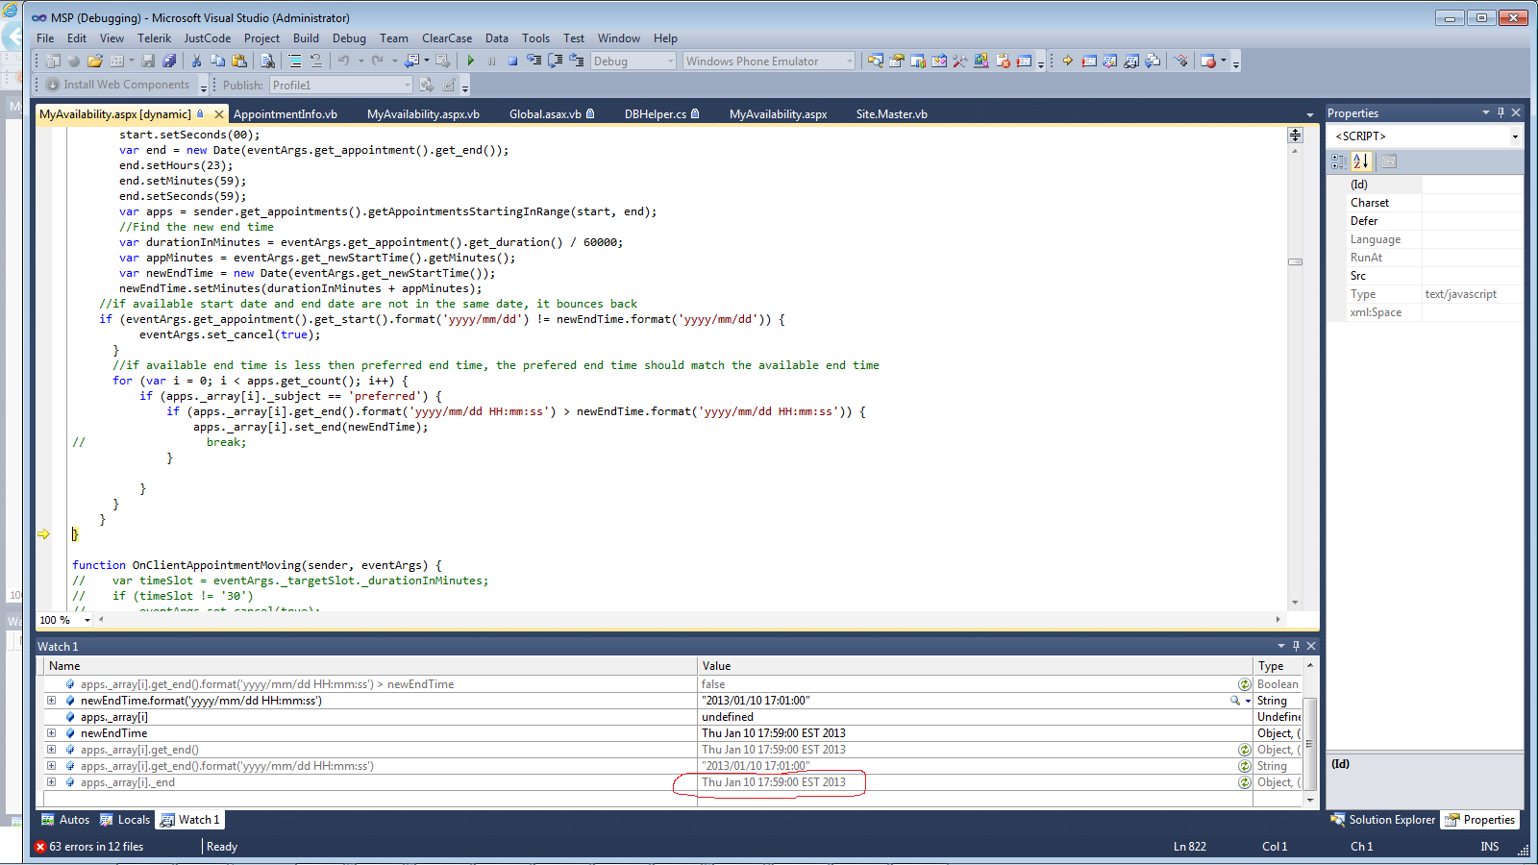Open the Watch 1 window options dropdown
This screenshot has height=865, width=1538.
click(x=1280, y=646)
